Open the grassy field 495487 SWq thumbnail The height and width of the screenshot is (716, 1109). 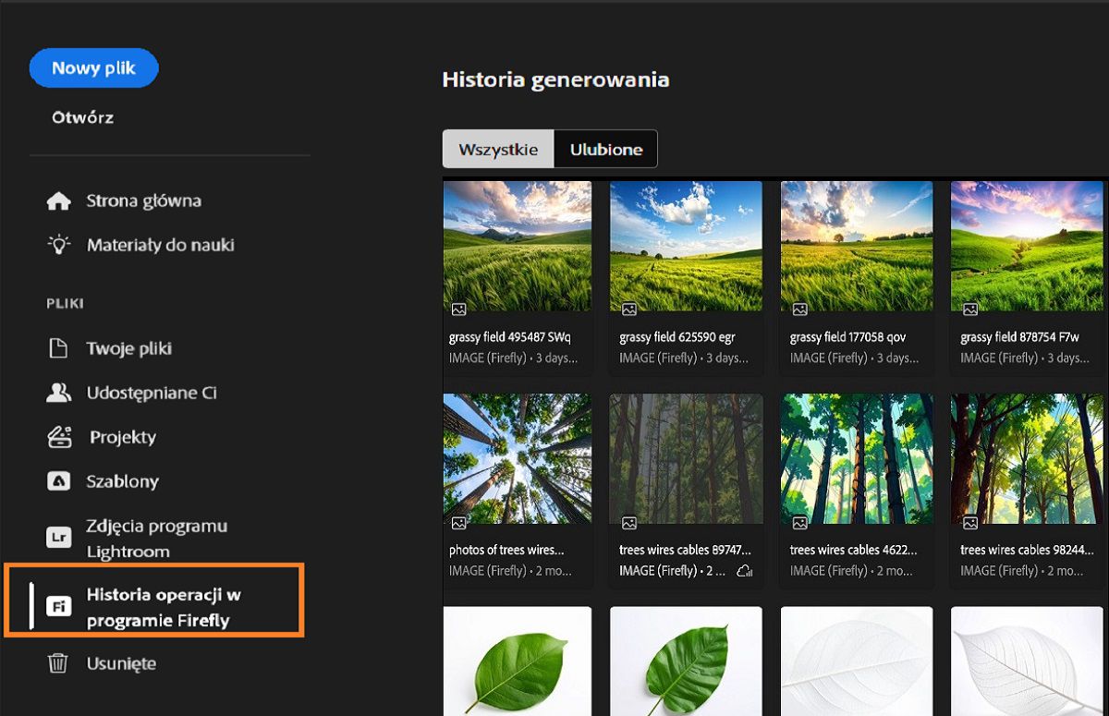[x=518, y=246]
